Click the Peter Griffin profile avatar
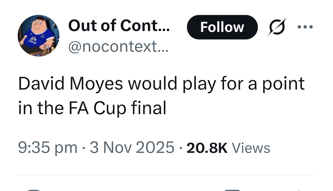333x191 pixels. coord(38,36)
